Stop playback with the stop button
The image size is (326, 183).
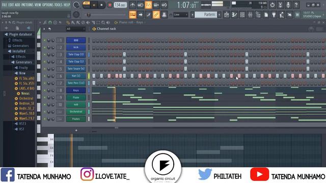[101, 5]
